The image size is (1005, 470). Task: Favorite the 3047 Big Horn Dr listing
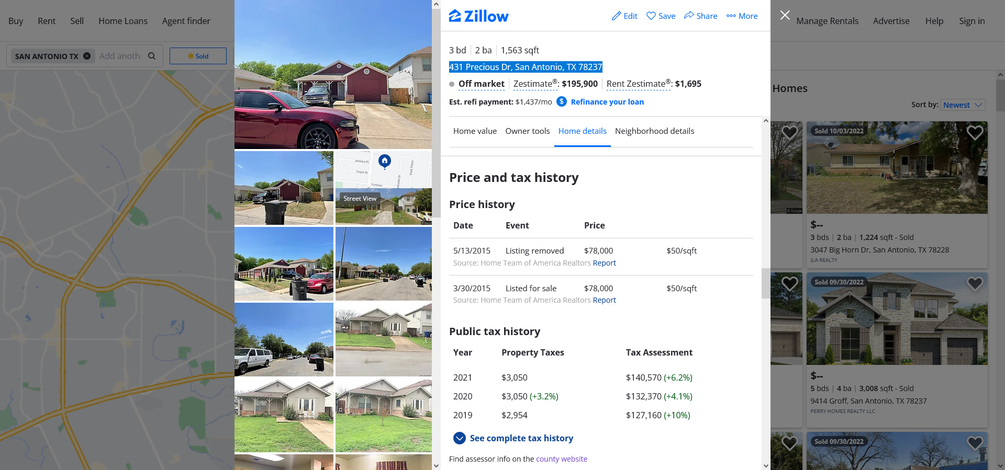(975, 133)
